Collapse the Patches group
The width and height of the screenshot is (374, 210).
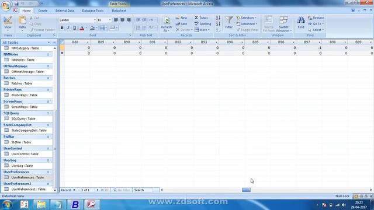[x=48, y=78]
